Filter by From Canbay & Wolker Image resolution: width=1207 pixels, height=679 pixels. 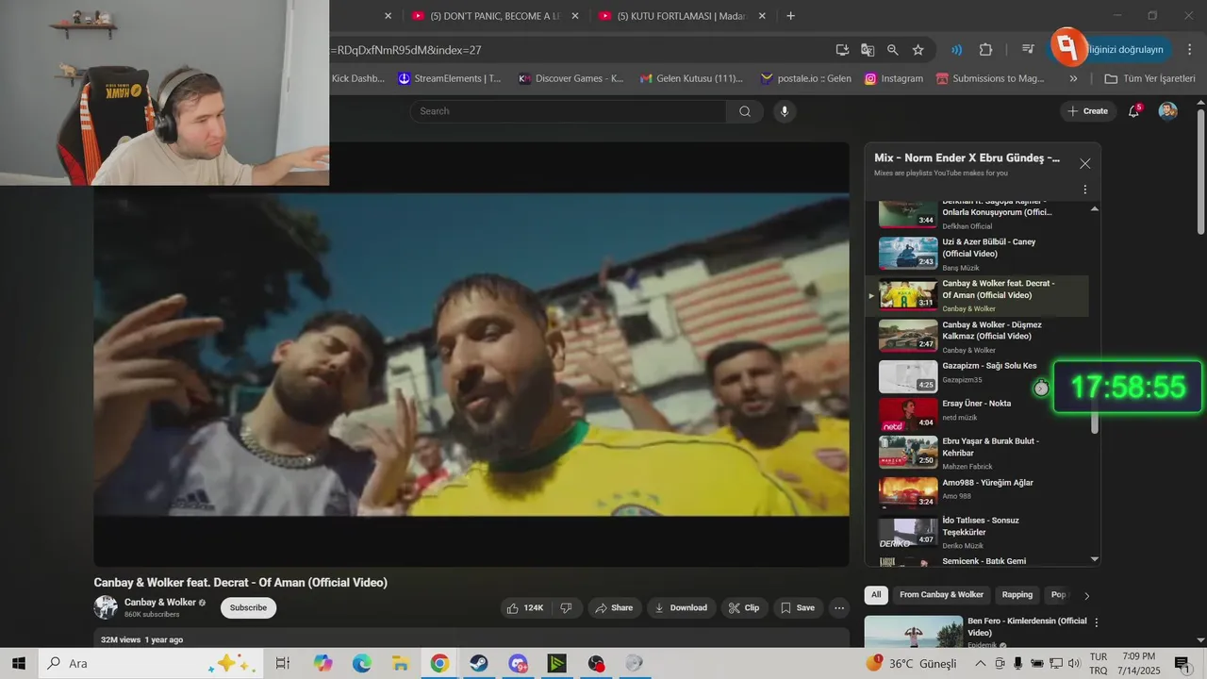(x=941, y=595)
